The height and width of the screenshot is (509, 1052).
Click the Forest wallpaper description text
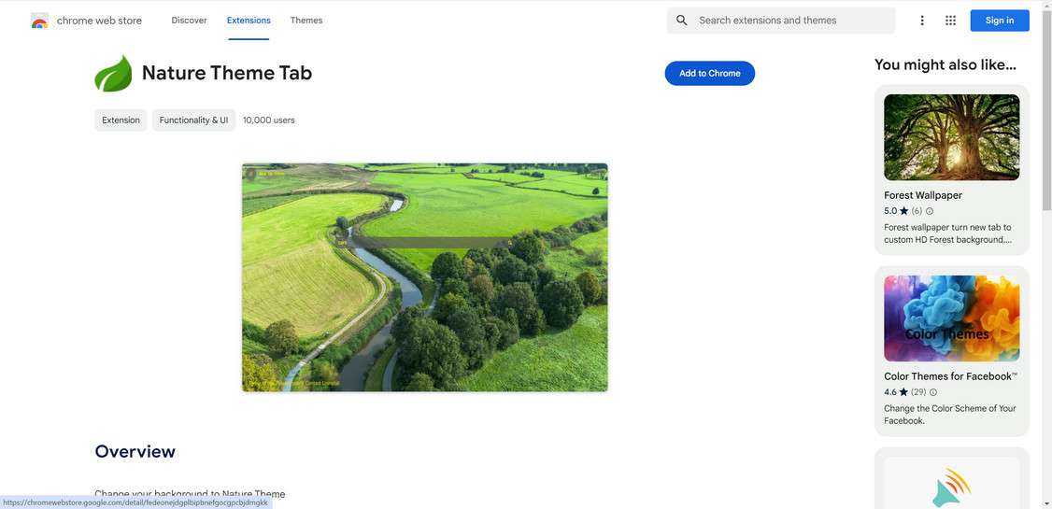[947, 233]
